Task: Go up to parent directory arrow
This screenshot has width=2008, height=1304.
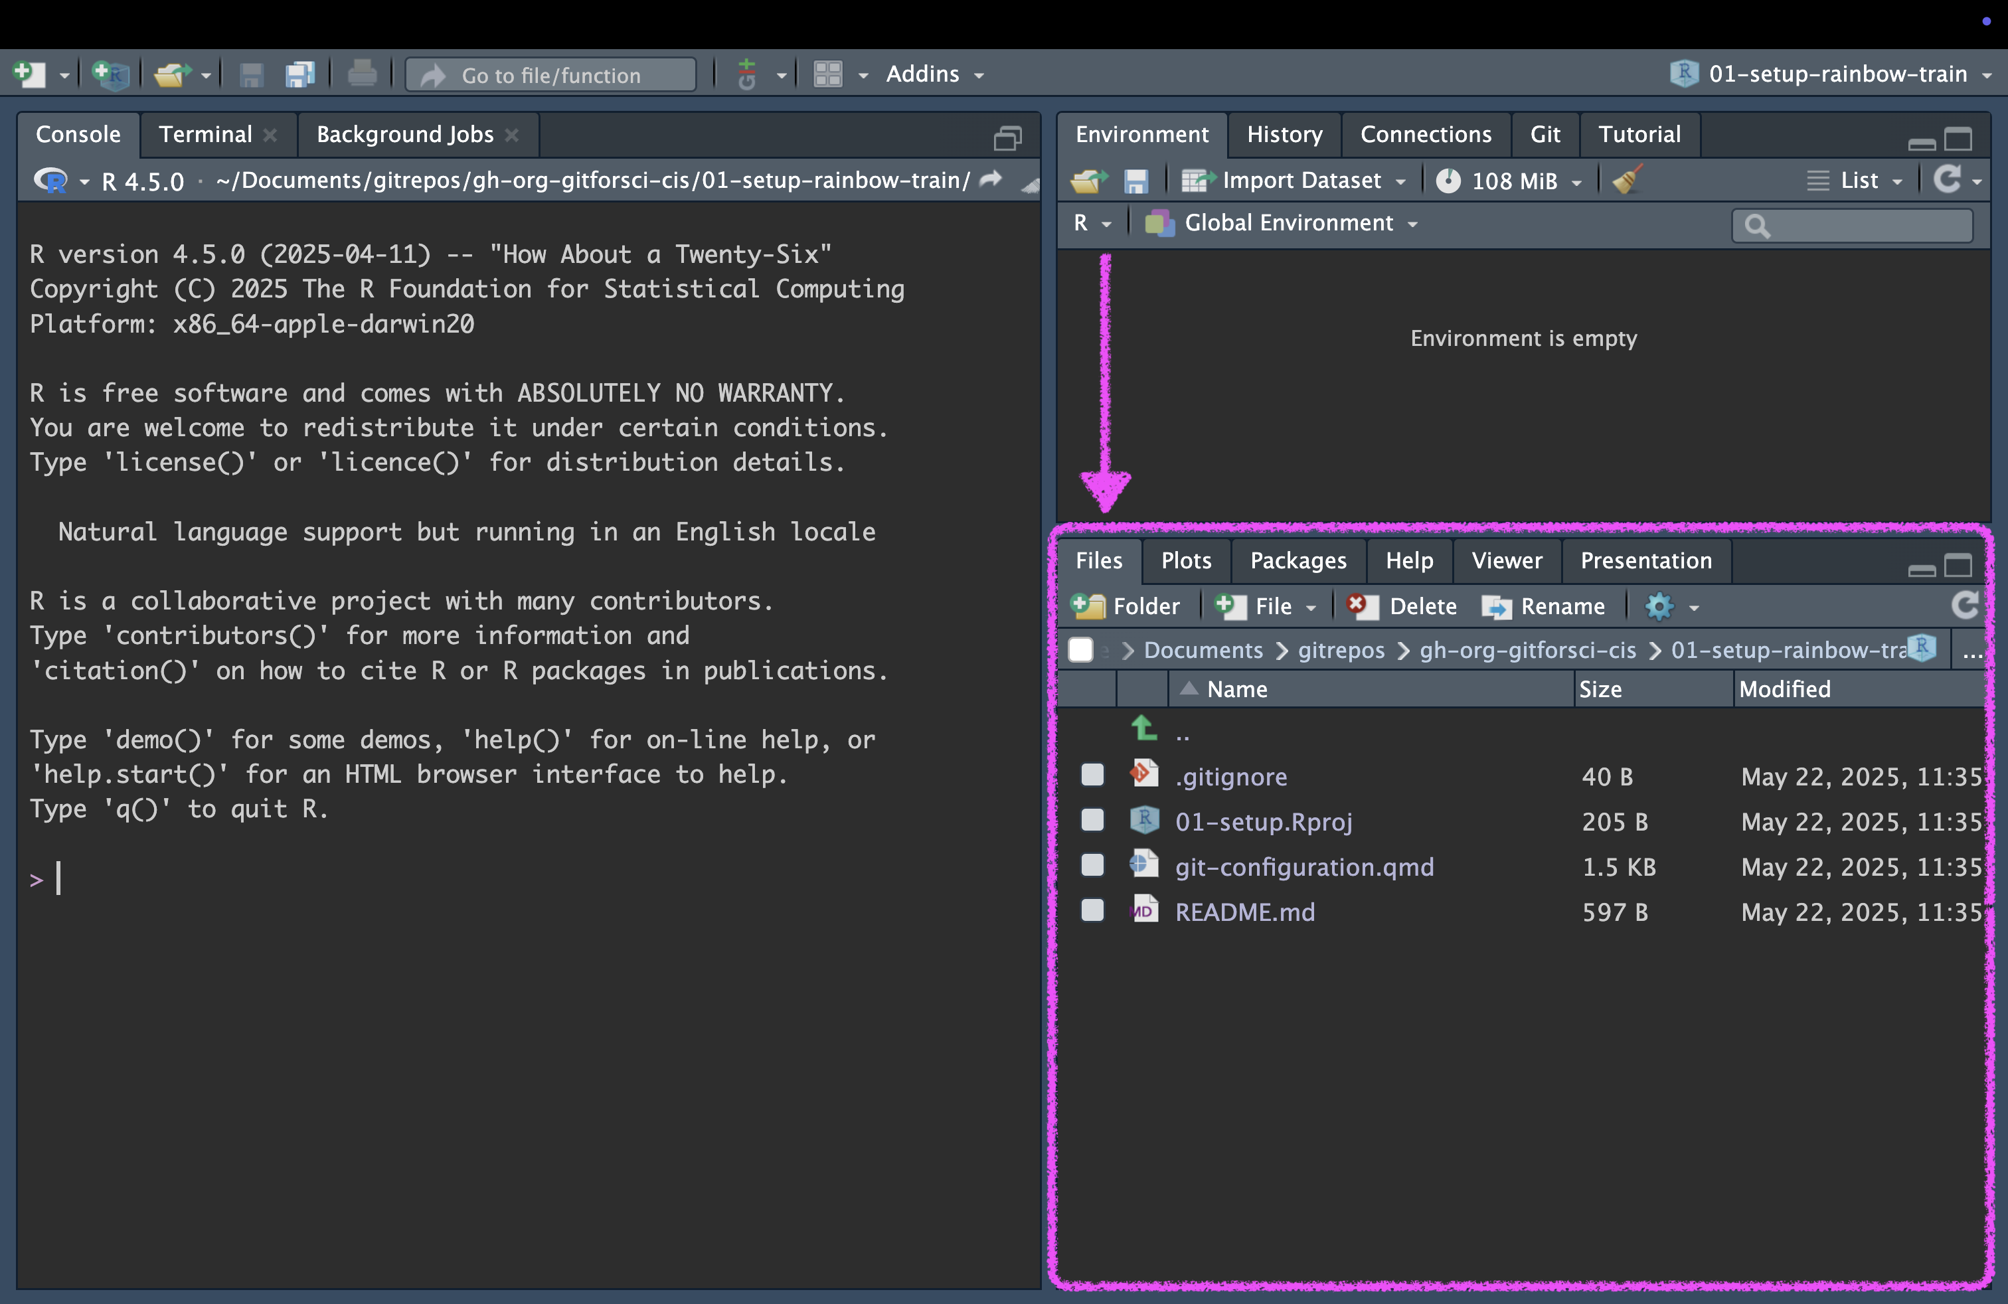Action: 1144,728
